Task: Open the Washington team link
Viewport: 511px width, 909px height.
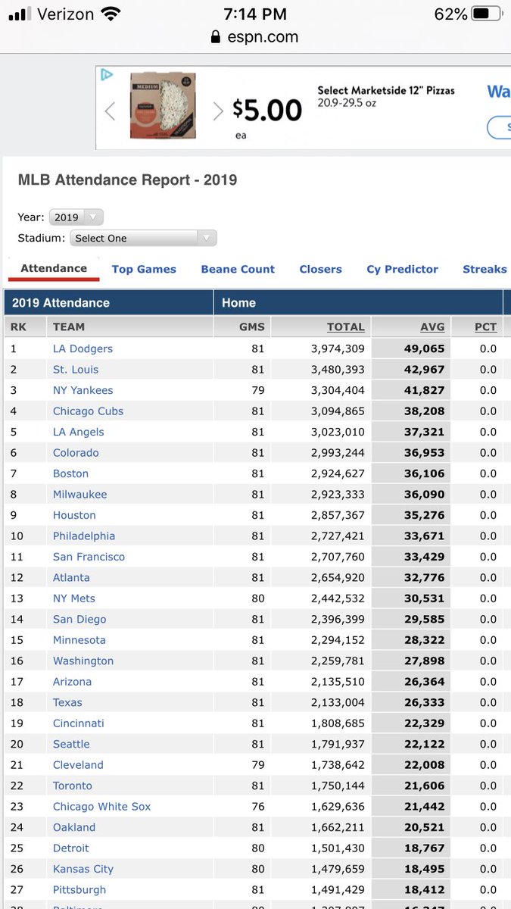Action: point(83,661)
